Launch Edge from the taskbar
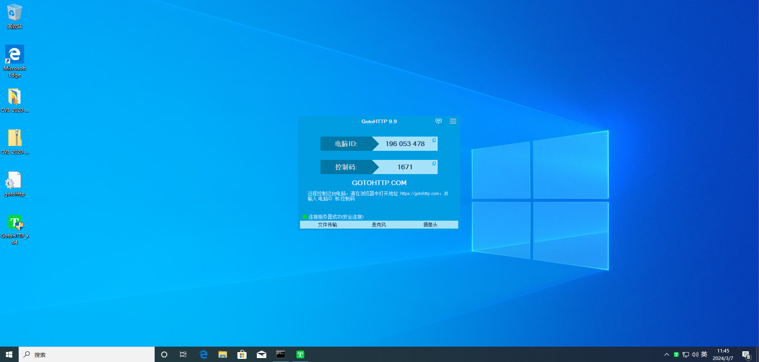 click(x=203, y=354)
